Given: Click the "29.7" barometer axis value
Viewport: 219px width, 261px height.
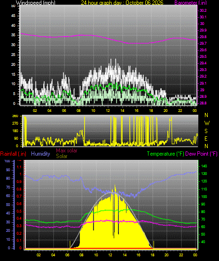Looking at the screenshot, I should pos(203,43).
